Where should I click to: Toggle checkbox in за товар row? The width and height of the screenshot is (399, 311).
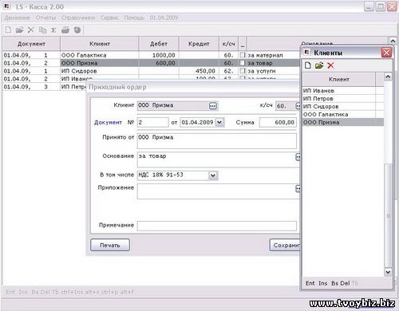click(x=243, y=63)
